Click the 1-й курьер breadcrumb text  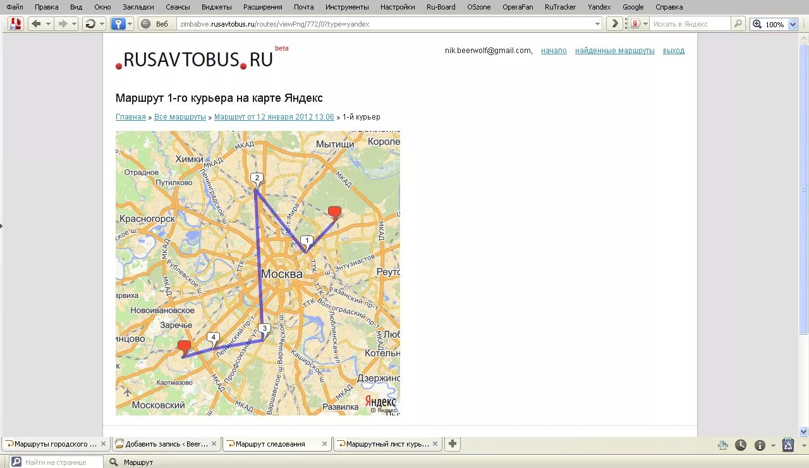coord(362,117)
